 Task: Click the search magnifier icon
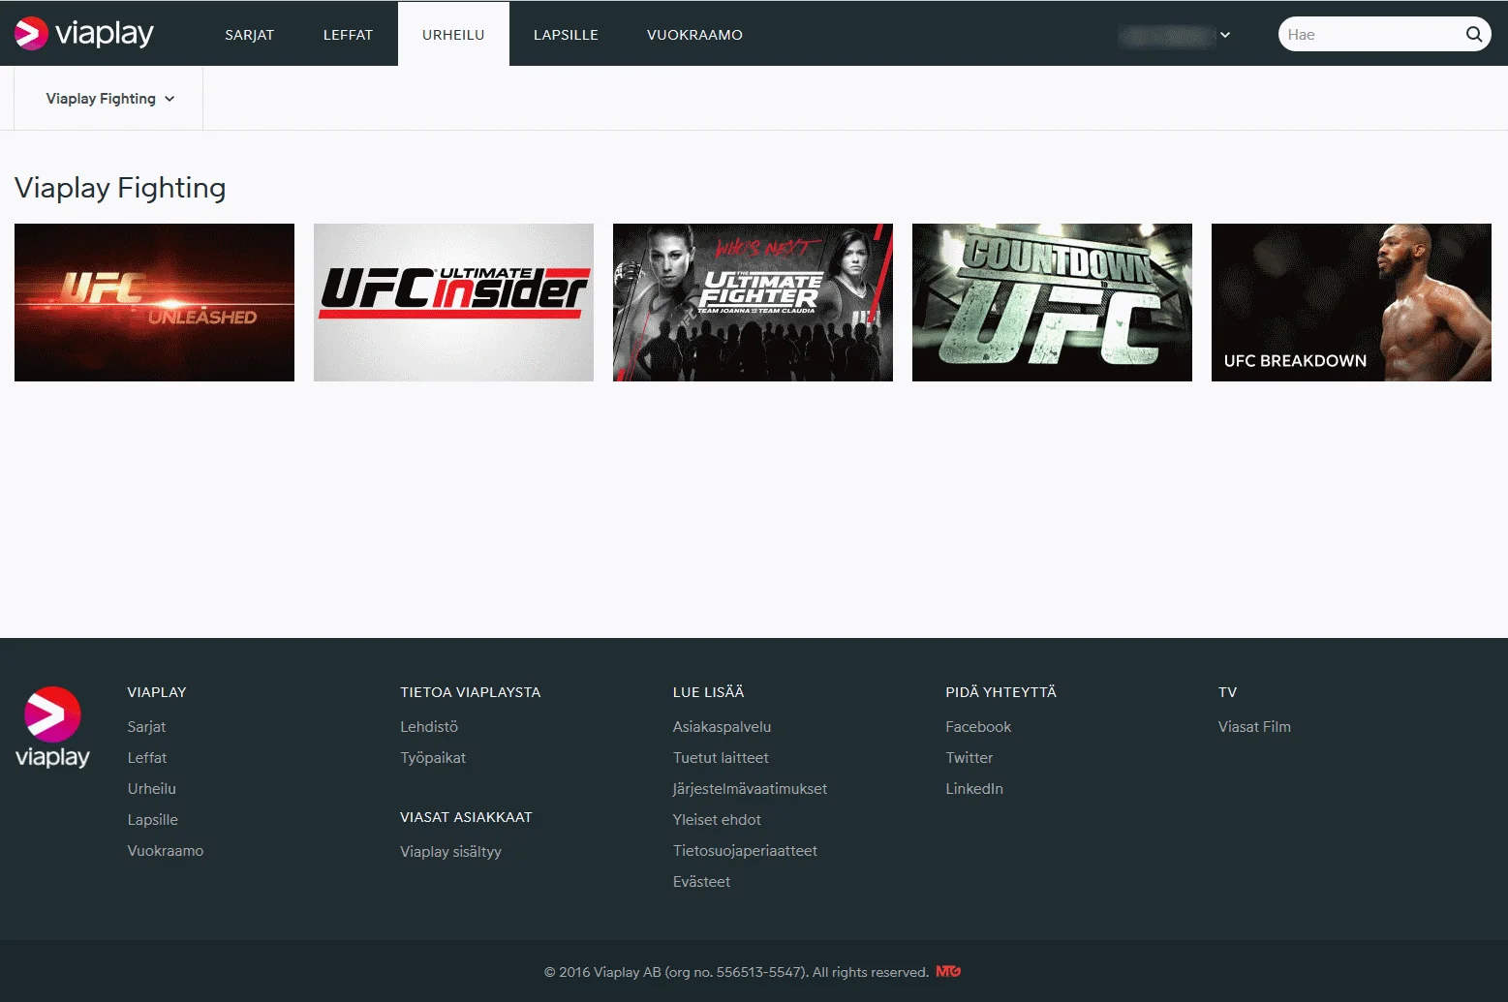coord(1473,35)
